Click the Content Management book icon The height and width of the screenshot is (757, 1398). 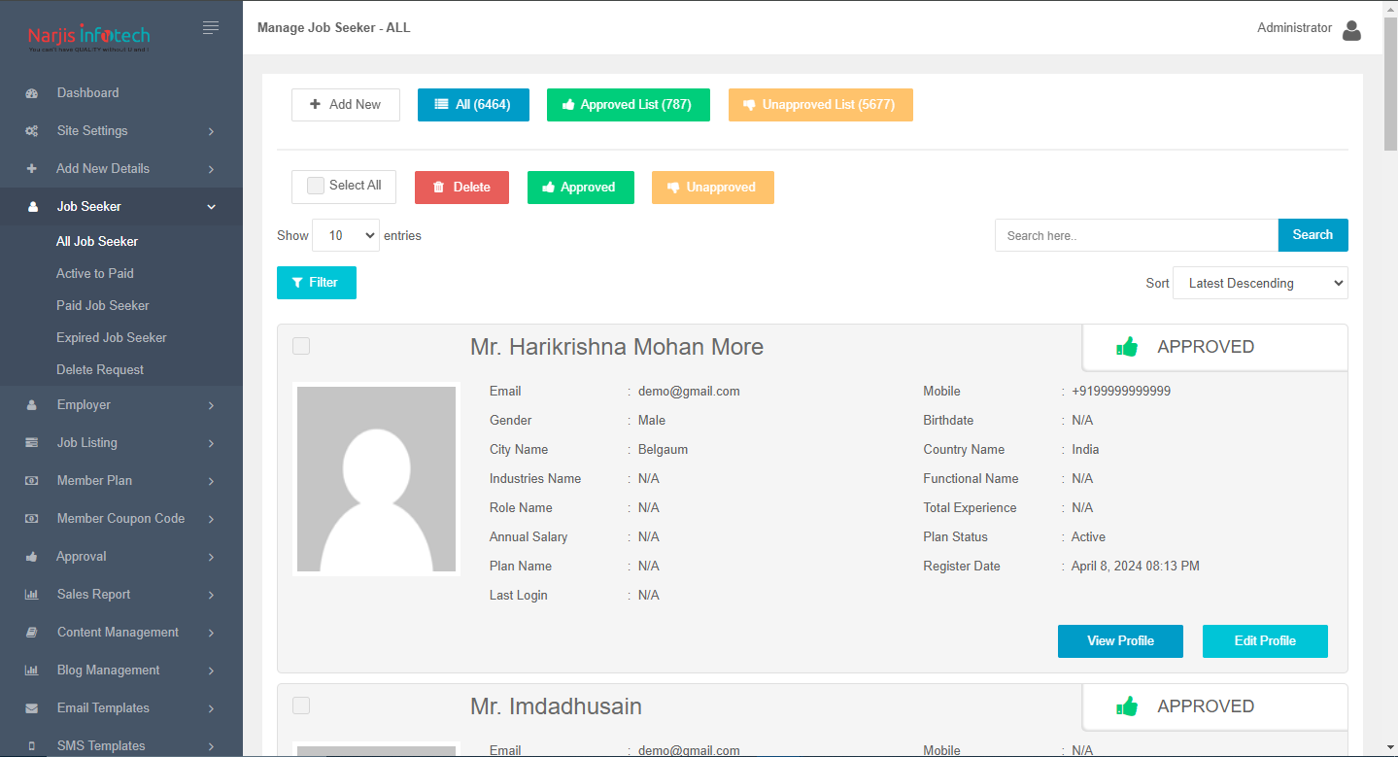tap(32, 633)
